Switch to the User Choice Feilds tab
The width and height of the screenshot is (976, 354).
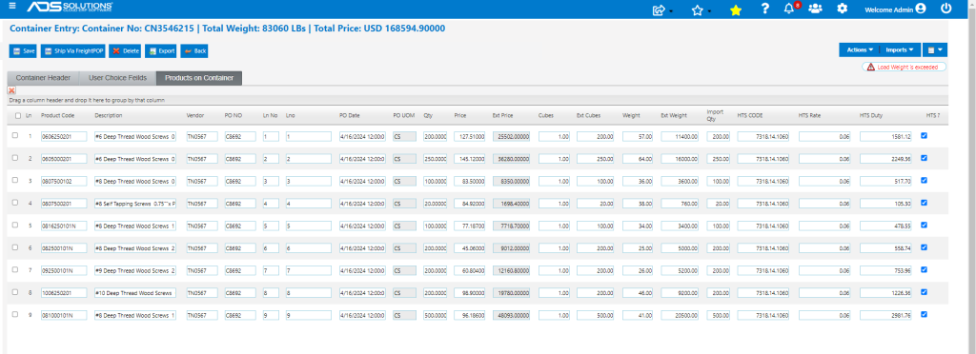point(117,78)
